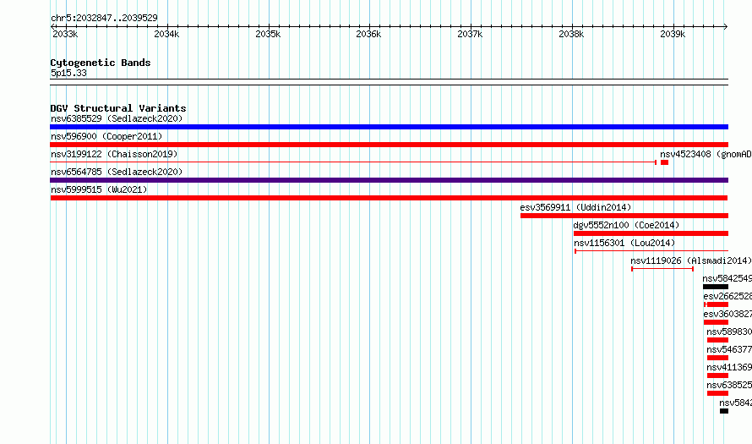Open the nsv589830 variant label

729,332
